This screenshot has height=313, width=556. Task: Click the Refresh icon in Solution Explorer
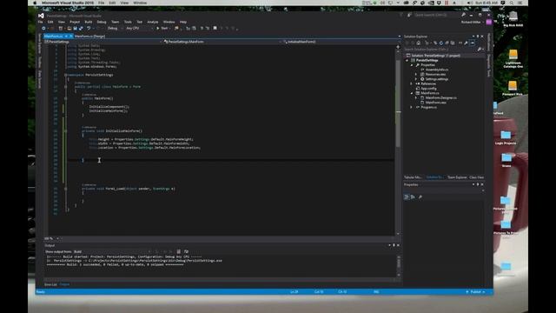[441, 43]
